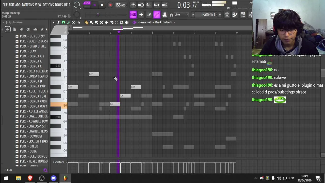
Task: Choose the Select tool icon
Action: [117, 22]
